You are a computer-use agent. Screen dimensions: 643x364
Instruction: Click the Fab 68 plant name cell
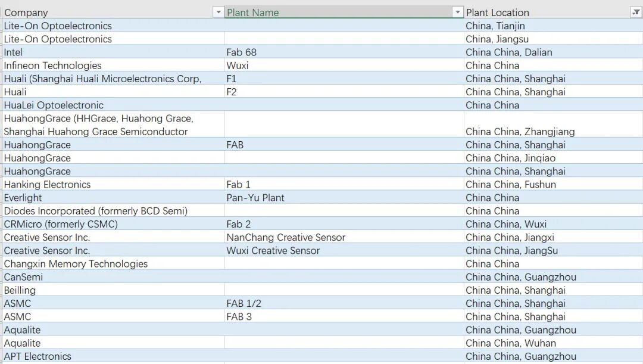point(345,52)
